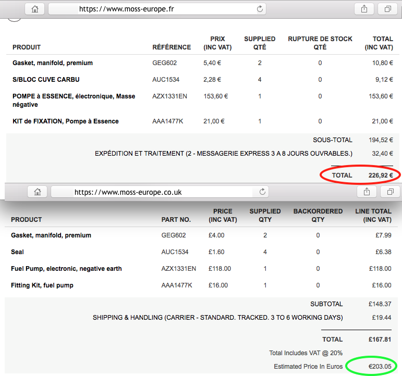The height and width of the screenshot is (376, 402).
Task: Click the home icon in the top browser
Action: coord(34,9)
